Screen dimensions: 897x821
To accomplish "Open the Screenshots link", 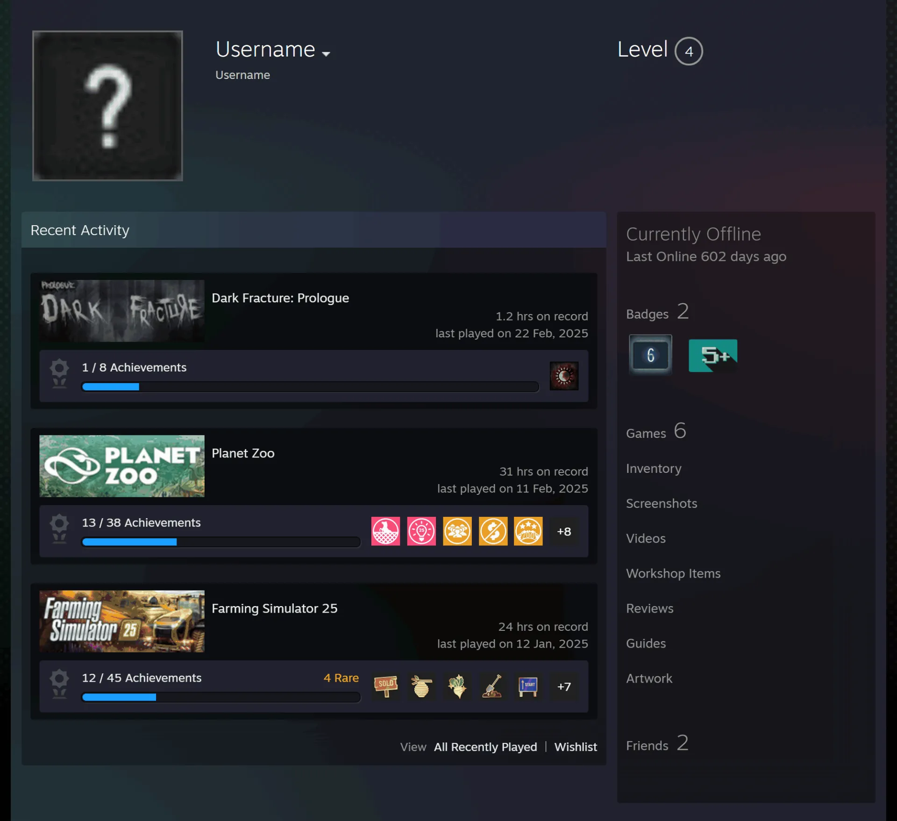I will 662,503.
